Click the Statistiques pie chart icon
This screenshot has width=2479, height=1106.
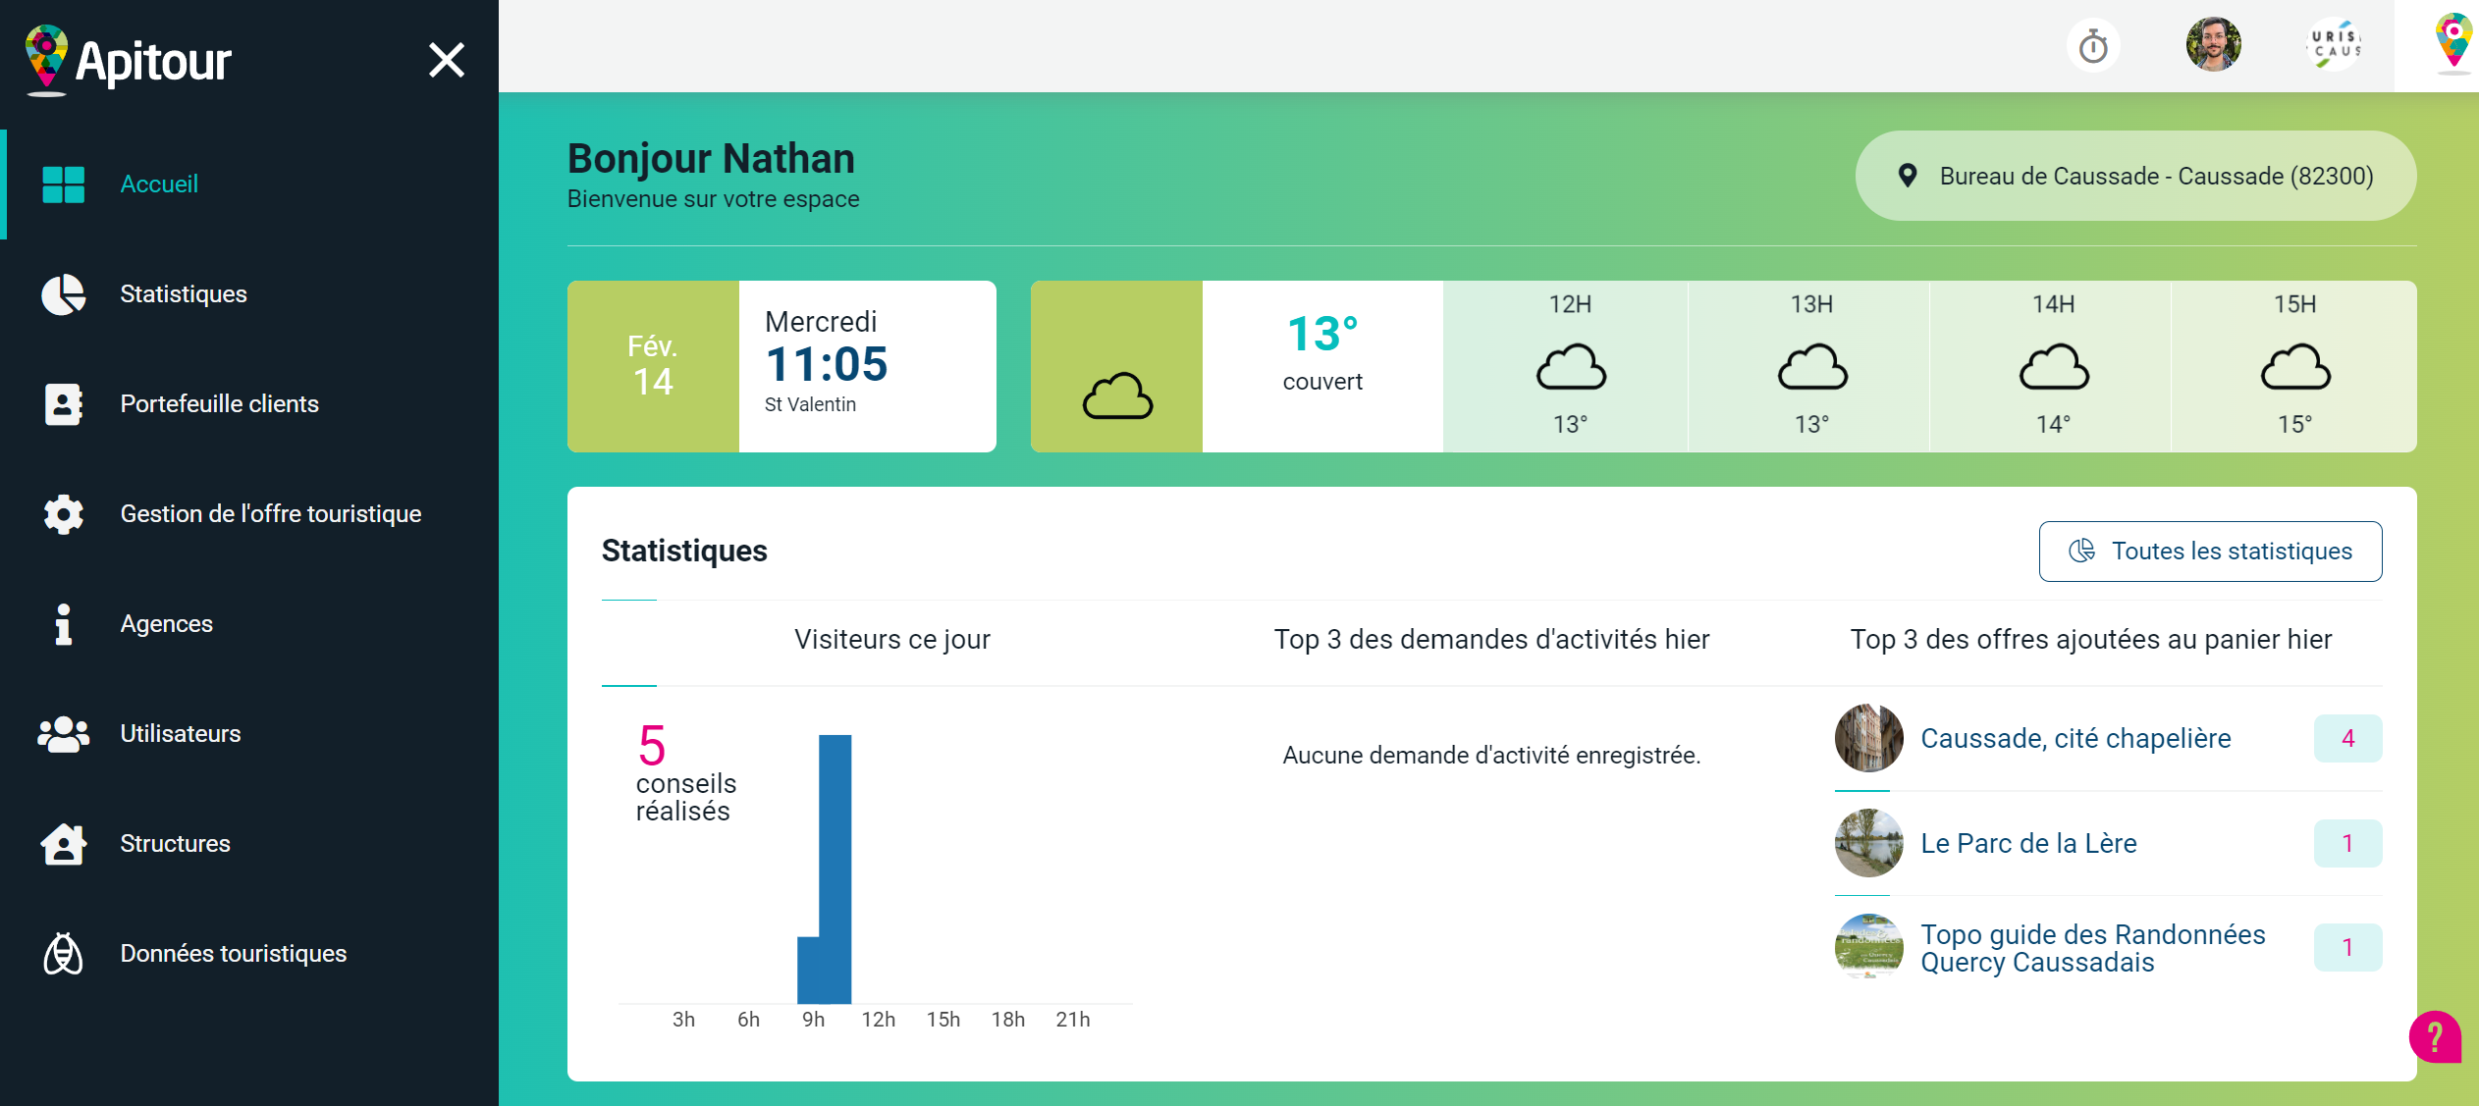coord(64,294)
